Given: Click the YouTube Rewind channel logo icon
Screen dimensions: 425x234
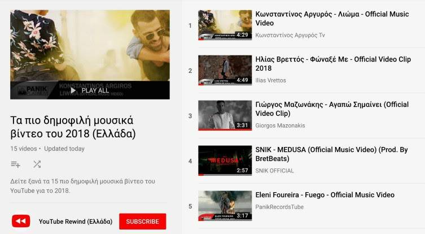Looking at the screenshot, I should (x=21, y=221).
